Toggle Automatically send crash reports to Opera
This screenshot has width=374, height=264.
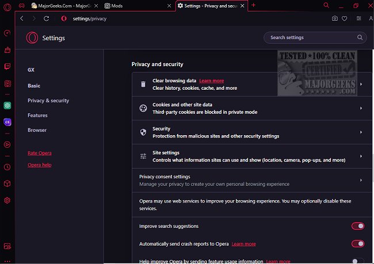tap(358, 244)
